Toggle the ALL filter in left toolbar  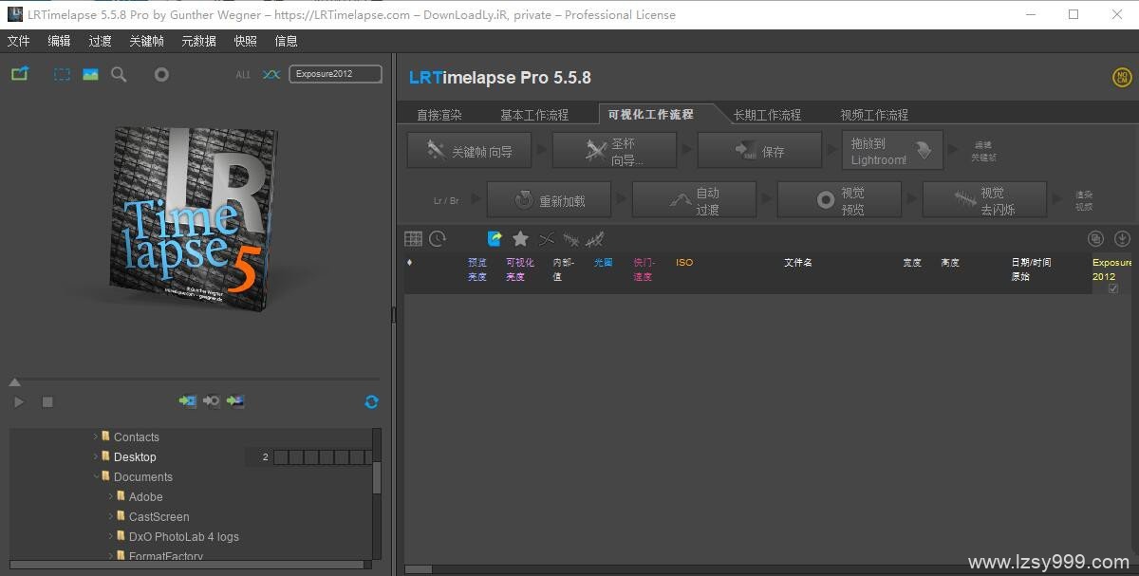coord(243,74)
